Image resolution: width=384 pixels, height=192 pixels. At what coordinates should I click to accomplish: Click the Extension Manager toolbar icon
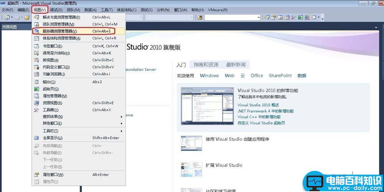click(x=307, y=17)
